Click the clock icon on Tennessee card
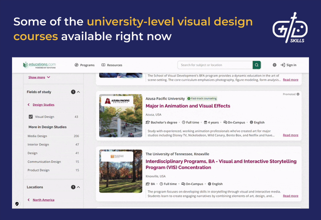The image size is (321, 220). pyautogui.click(x=161, y=184)
